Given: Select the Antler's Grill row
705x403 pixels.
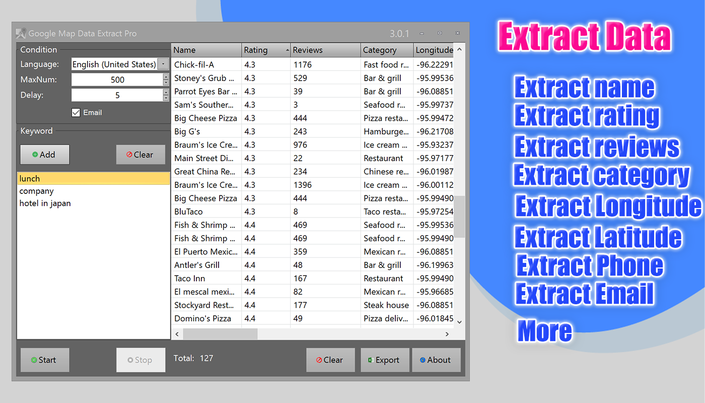Looking at the screenshot, I should click(x=312, y=265).
